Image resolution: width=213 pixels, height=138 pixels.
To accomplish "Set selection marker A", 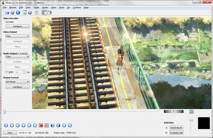I will pos(41,126).
